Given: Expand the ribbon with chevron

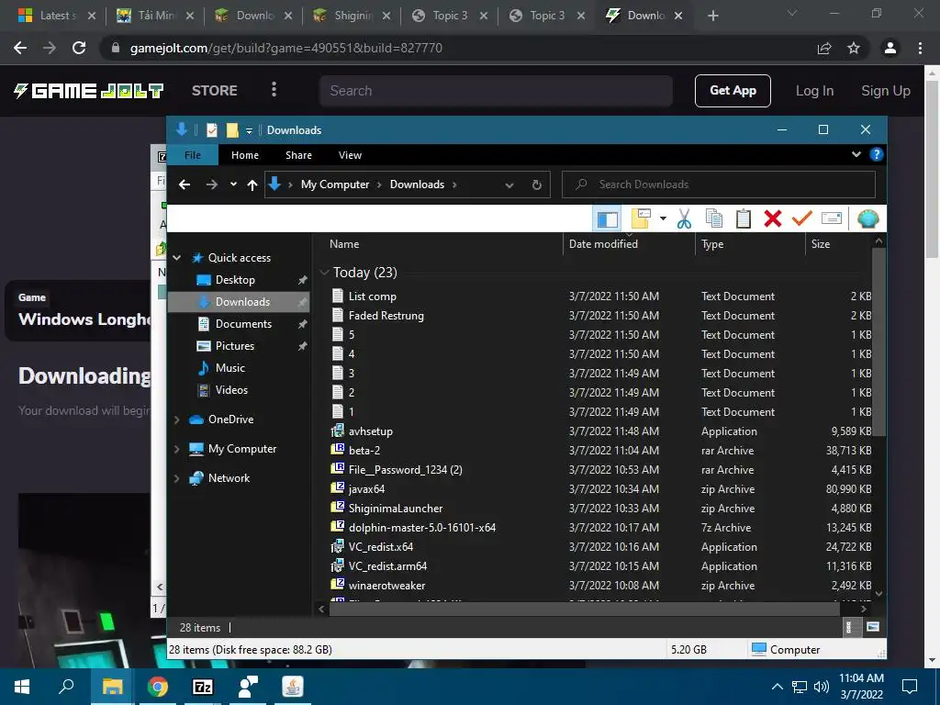Looking at the screenshot, I should [x=856, y=154].
